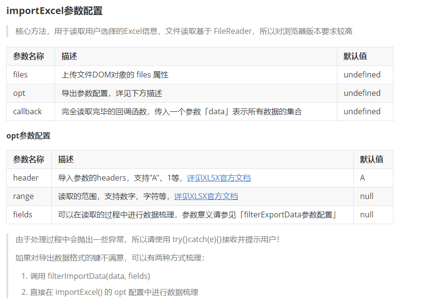Click the header parameter name cell
Image resolution: width=422 pixels, height=305 pixels.
(26, 178)
